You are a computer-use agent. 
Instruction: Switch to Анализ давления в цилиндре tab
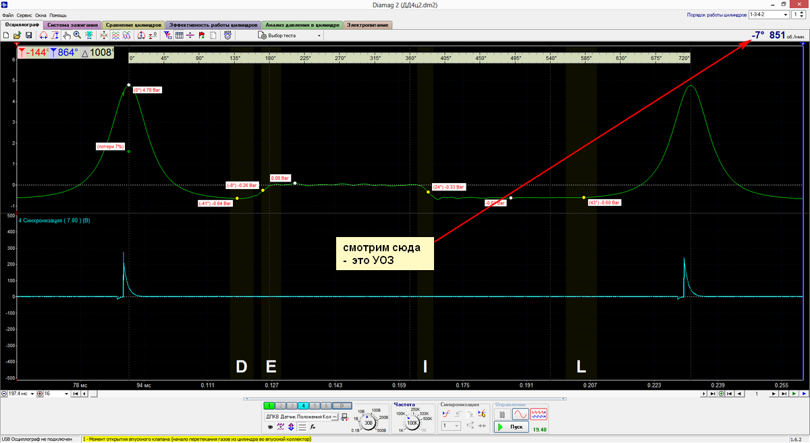pos(302,24)
